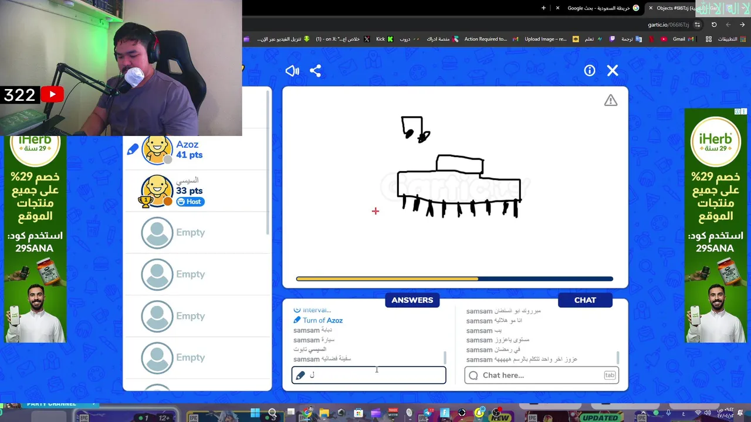Screen dimensions: 751x422
Task: Open File Explorer from taskbar
Action: 324,413
